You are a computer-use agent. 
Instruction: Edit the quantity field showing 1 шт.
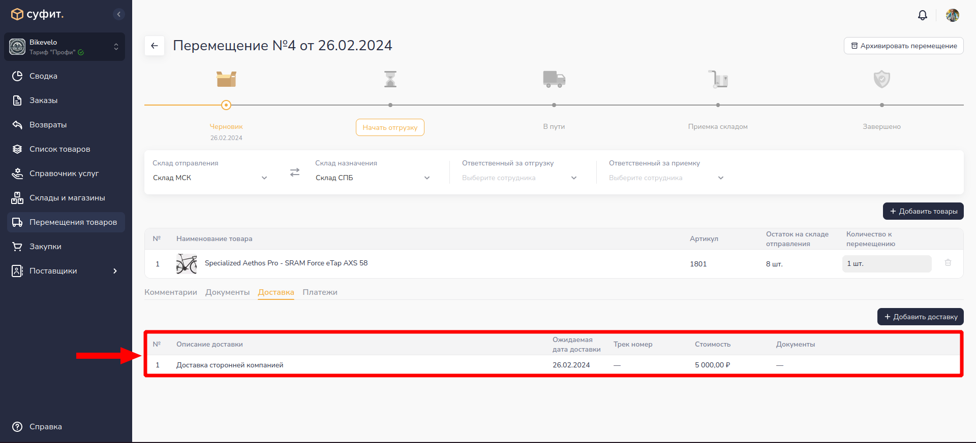(x=887, y=264)
